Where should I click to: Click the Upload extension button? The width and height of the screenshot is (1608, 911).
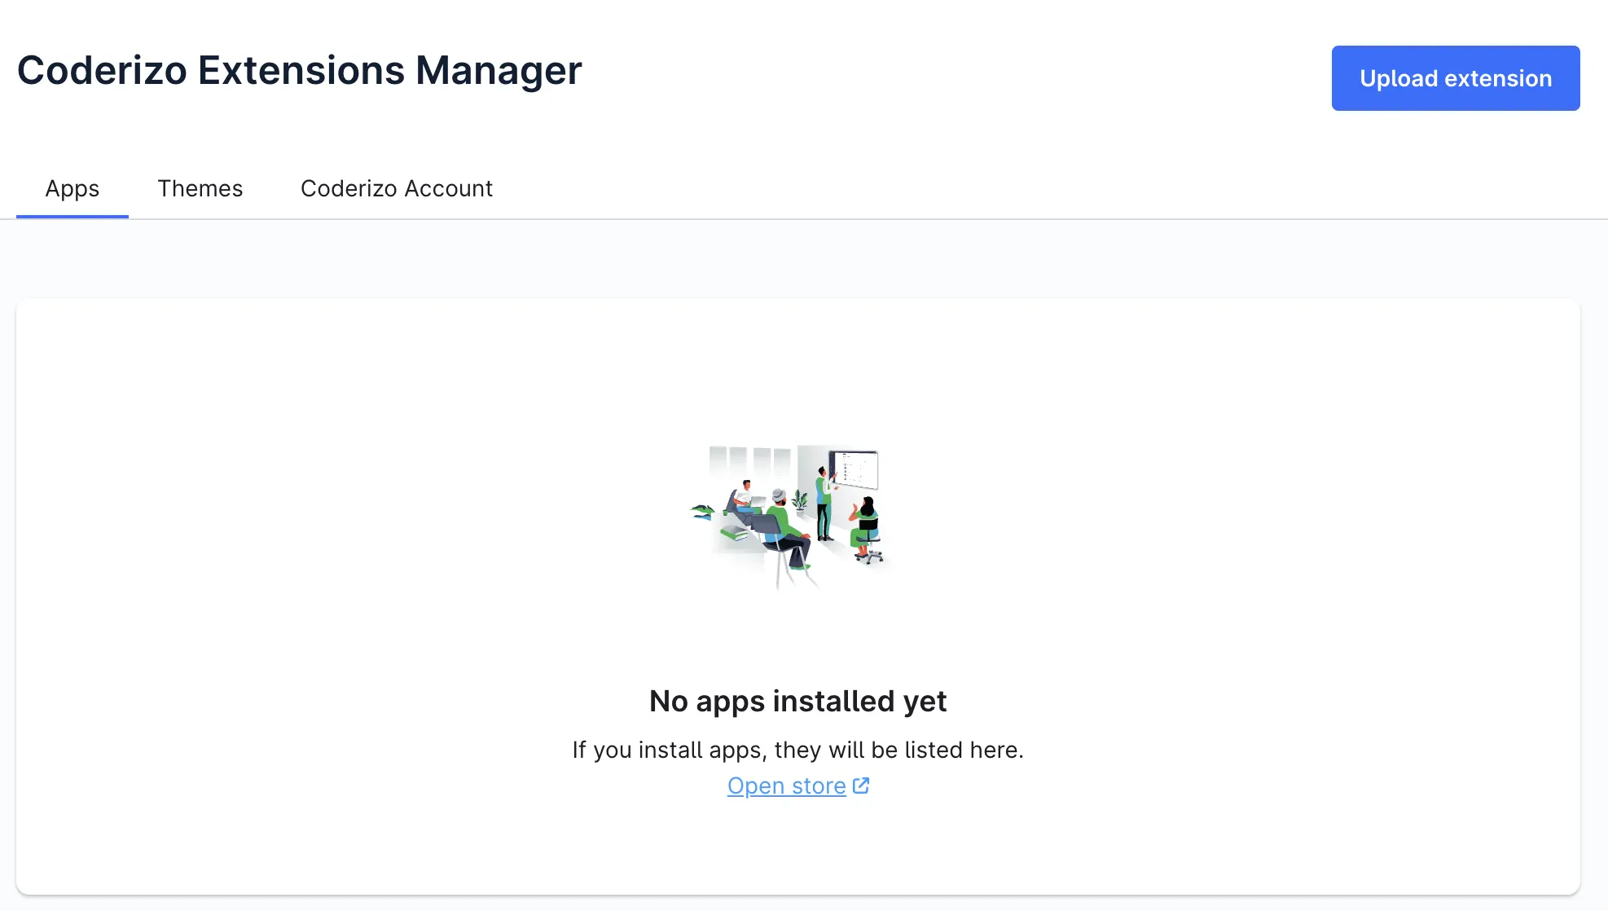(x=1455, y=78)
